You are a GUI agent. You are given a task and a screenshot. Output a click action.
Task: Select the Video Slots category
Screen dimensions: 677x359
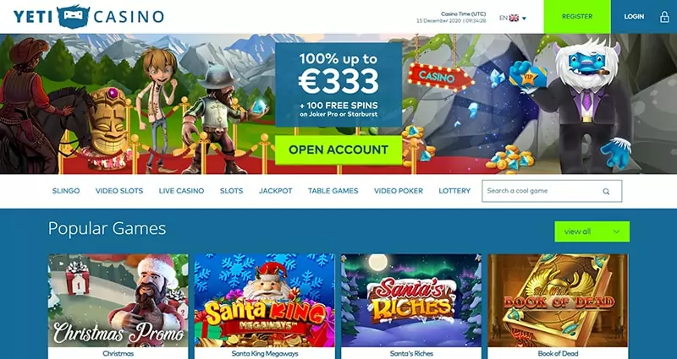click(x=119, y=191)
